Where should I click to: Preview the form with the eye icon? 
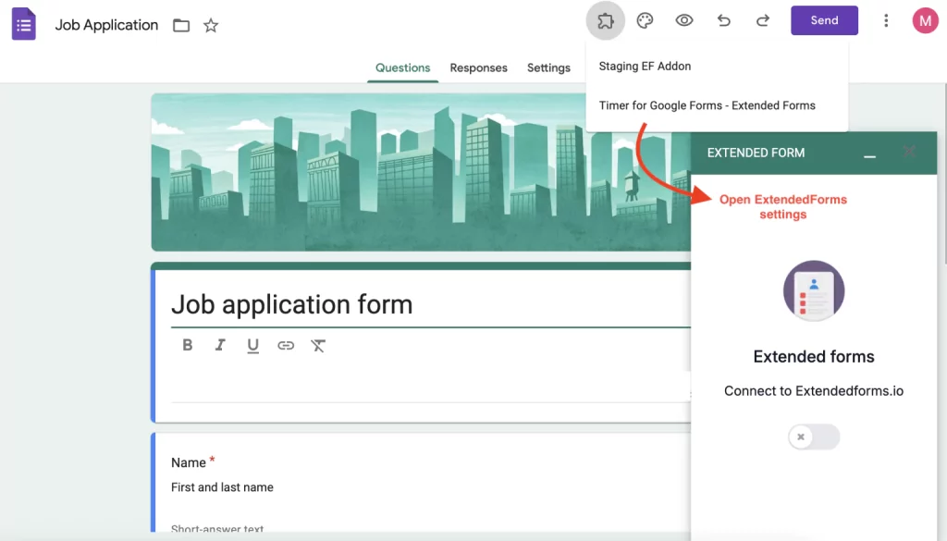click(x=683, y=20)
